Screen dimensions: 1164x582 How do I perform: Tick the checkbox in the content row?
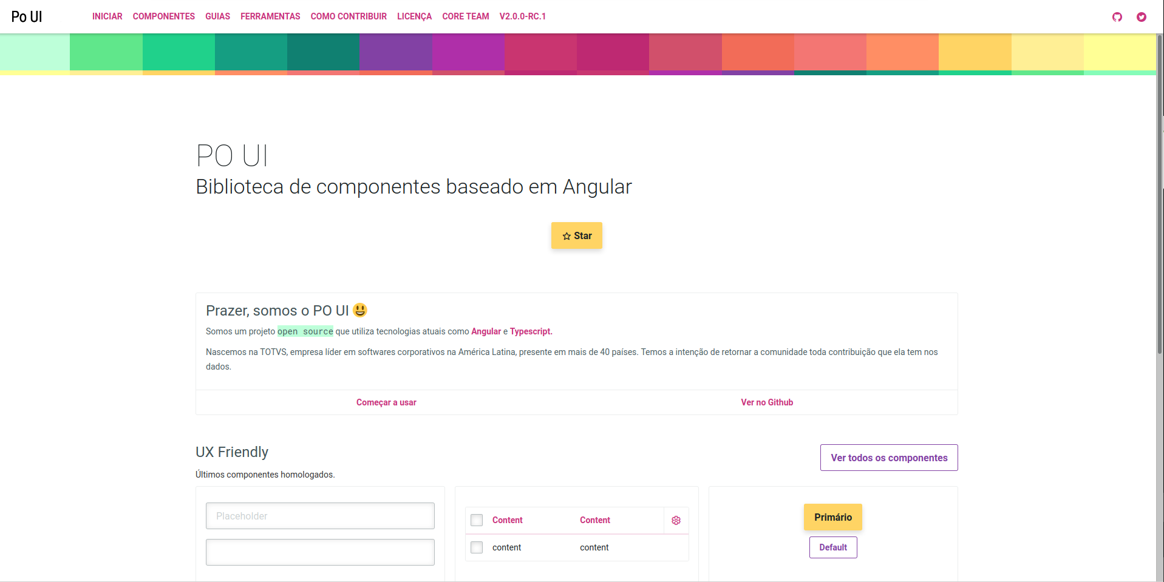point(477,547)
